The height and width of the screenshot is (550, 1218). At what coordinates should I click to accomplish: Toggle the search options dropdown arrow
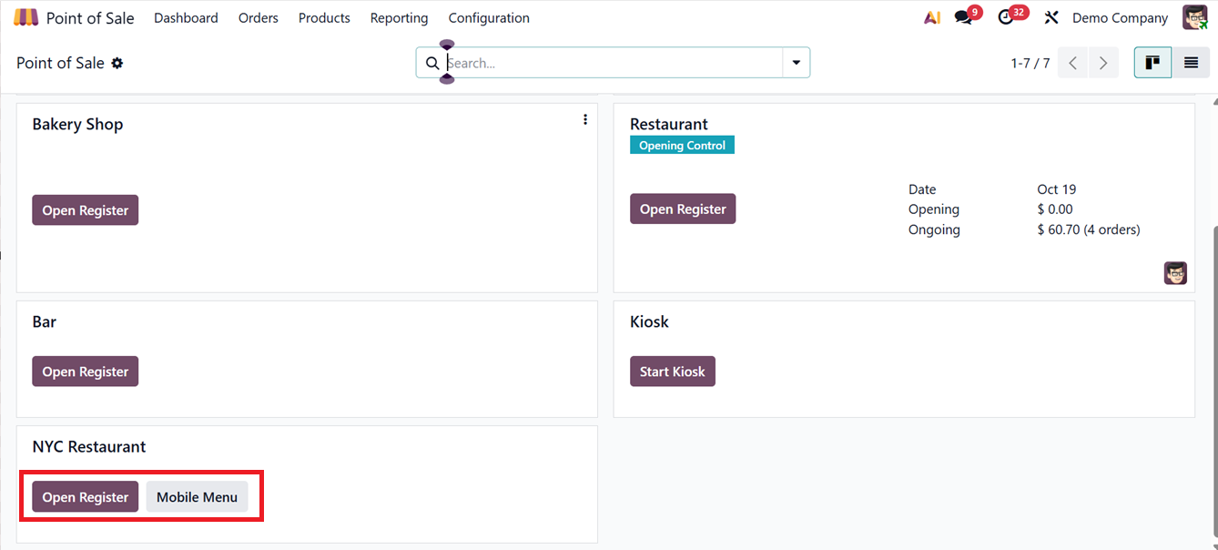coord(797,63)
